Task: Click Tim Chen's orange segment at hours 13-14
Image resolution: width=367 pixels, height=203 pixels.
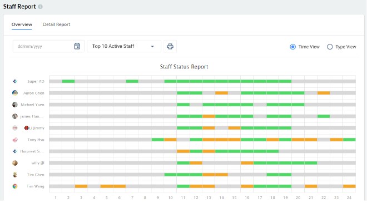Action: pyautogui.click(x=215, y=175)
